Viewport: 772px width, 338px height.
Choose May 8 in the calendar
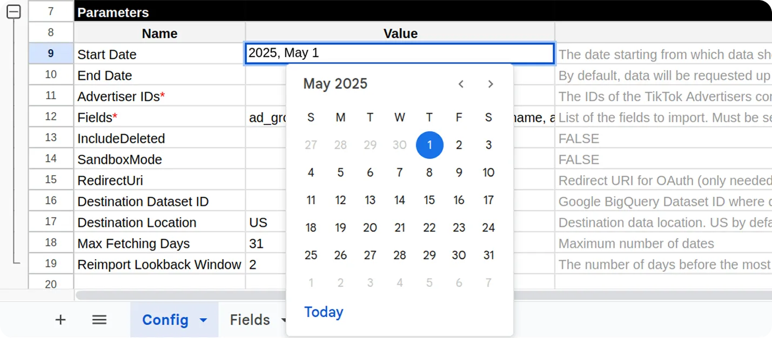point(429,173)
